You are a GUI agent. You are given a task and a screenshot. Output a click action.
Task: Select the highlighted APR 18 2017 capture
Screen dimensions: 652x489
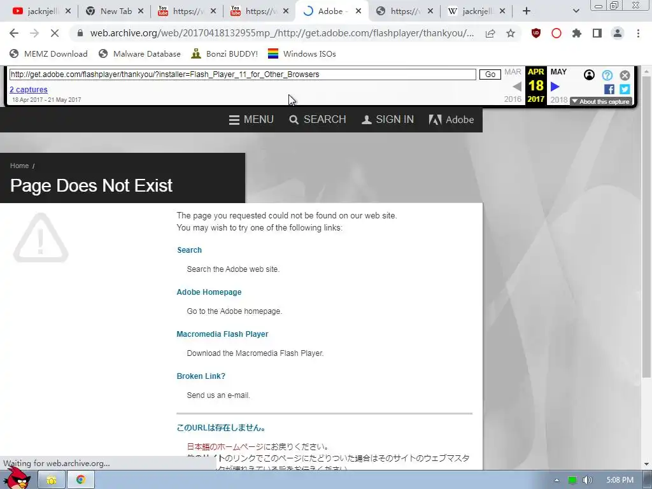[536, 86]
